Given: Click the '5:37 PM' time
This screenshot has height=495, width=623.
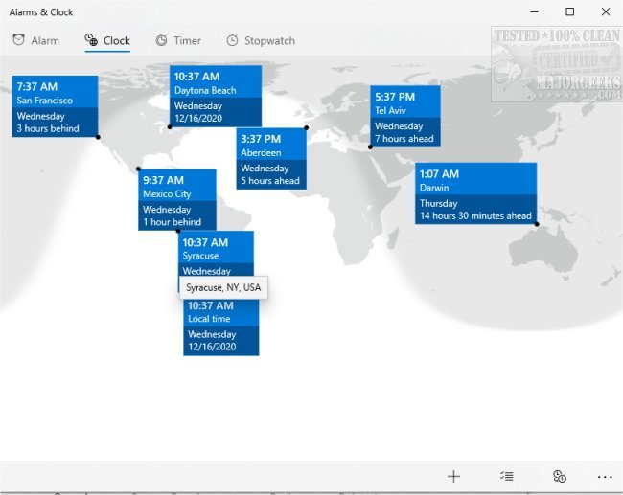Looking at the screenshot, I should pyautogui.click(x=395, y=97).
